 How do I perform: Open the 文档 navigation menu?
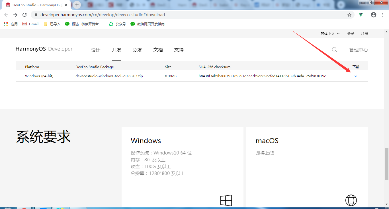pyautogui.click(x=158, y=50)
